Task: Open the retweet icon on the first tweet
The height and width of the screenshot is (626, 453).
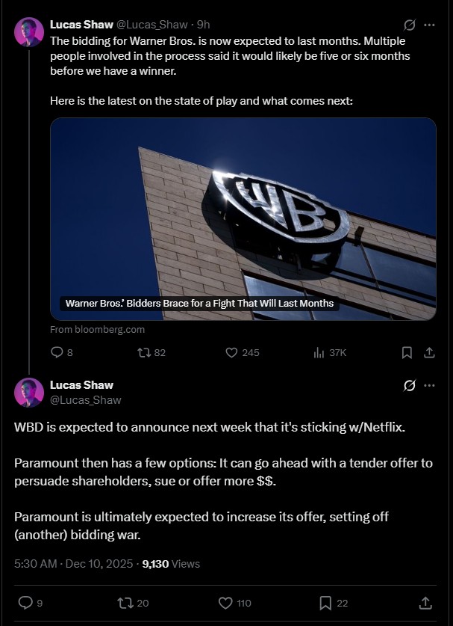Action: pyautogui.click(x=143, y=352)
